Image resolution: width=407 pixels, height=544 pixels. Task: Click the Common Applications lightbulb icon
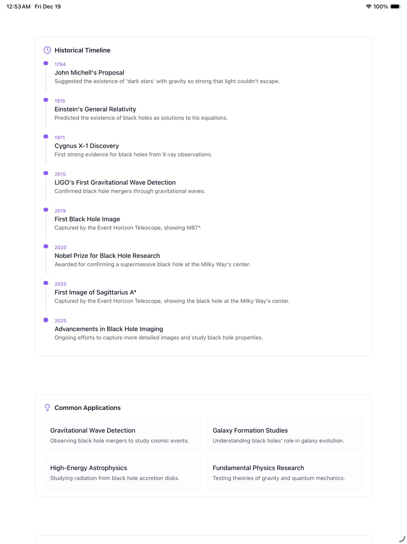click(48, 408)
